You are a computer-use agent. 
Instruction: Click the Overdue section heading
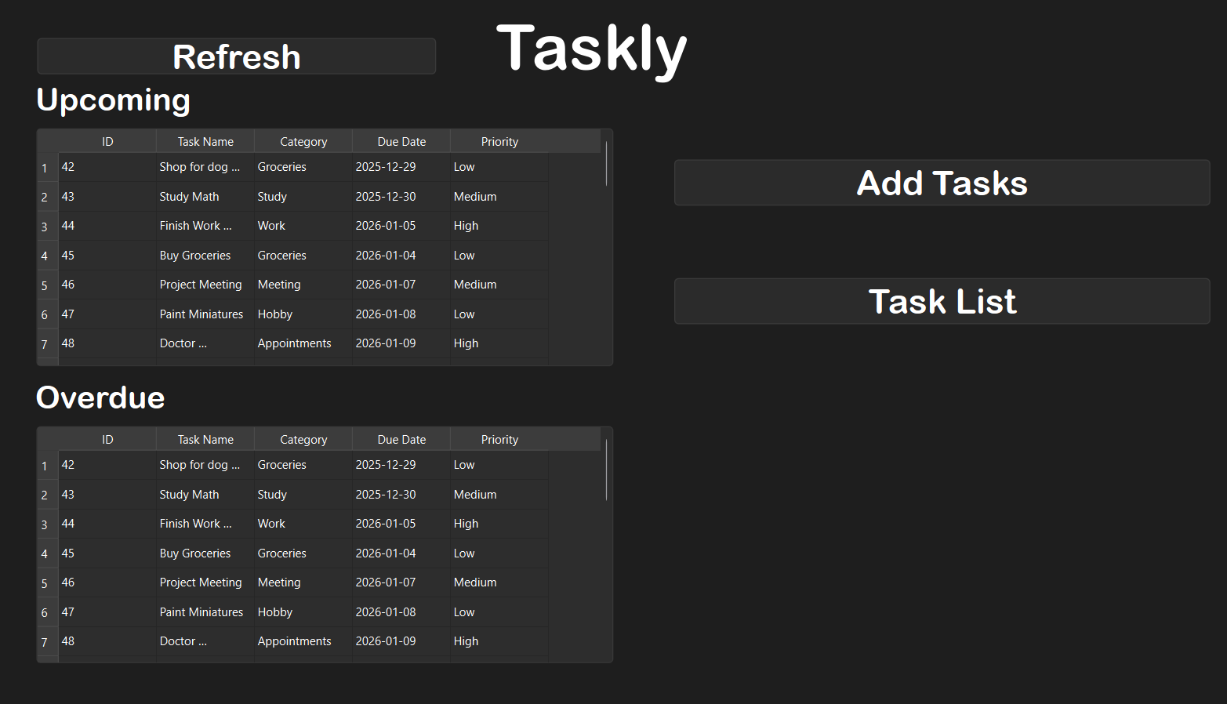pos(100,397)
